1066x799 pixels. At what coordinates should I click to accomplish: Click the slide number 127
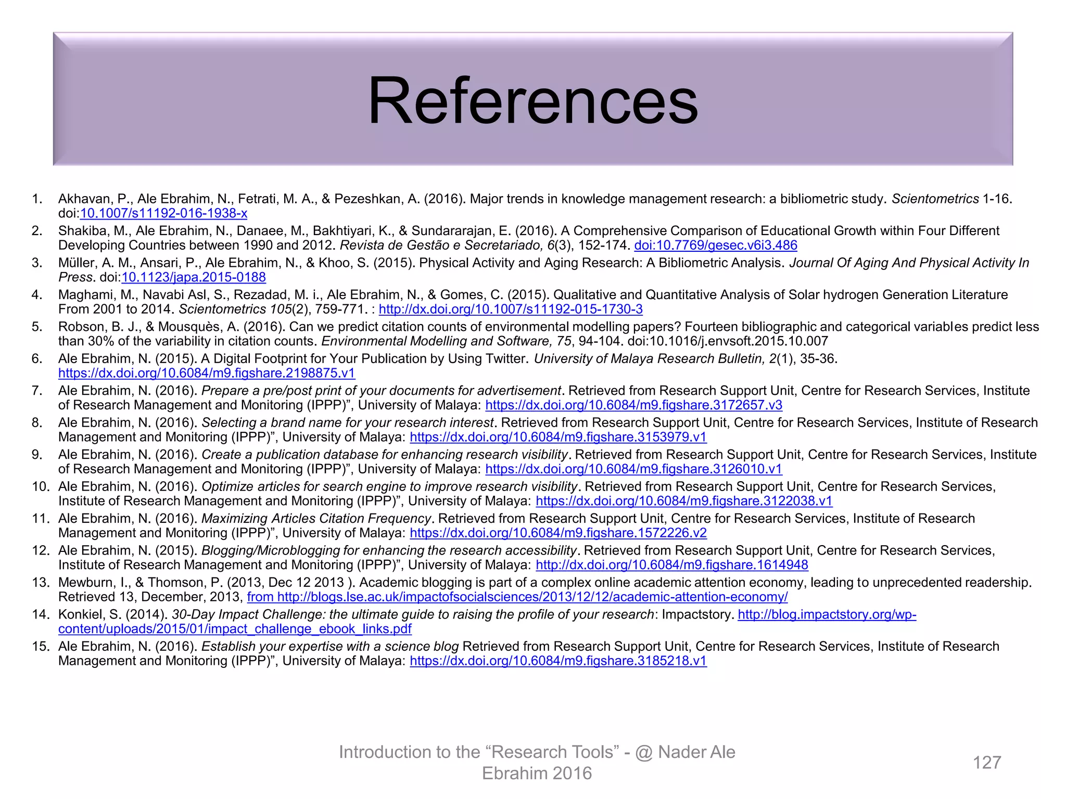click(987, 763)
